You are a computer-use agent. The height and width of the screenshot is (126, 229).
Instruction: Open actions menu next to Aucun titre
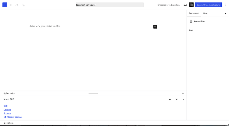click(225, 21)
